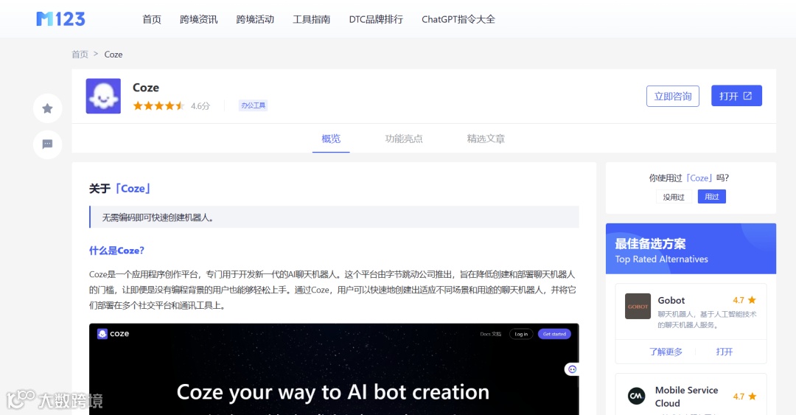Click the 立即咨询 button
Screen dimensions: 796x415
tap(673, 96)
